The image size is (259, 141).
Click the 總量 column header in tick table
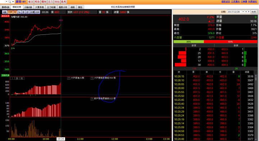tap(247, 72)
